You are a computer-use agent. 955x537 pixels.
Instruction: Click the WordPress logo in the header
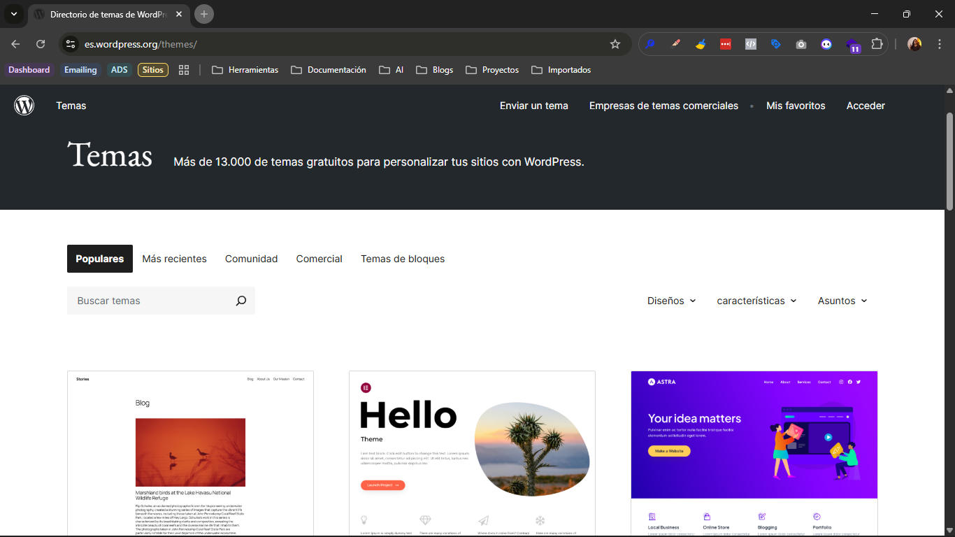[x=24, y=106]
